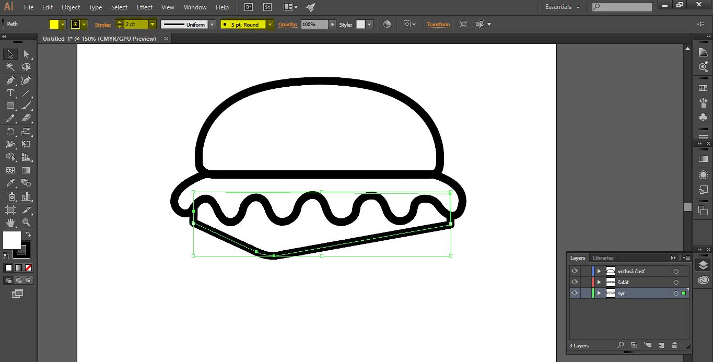
Task: Open the brush definition dropdown
Action: [270, 25]
